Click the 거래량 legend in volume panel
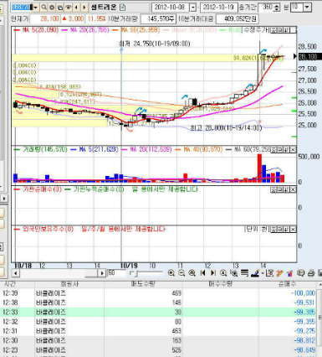Screen dimensions: 322x357 (41, 150)
